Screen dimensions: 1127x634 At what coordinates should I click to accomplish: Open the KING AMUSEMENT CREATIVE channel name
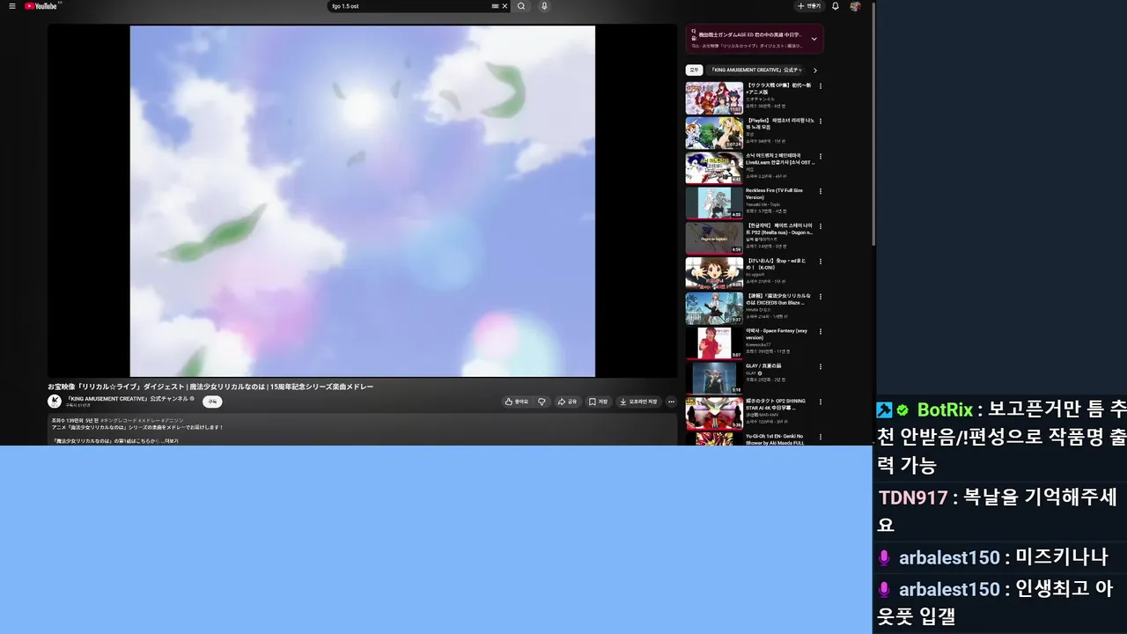128,399
